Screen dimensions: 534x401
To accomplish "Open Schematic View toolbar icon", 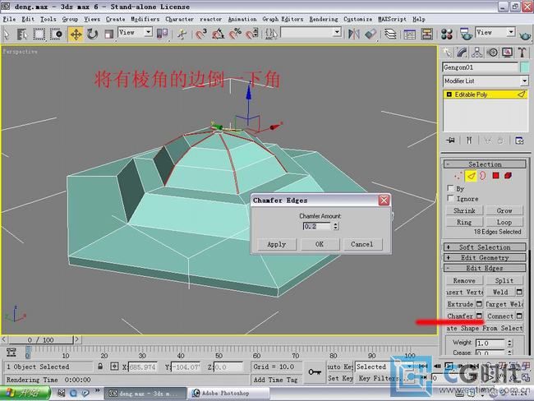I will [426, 34].
